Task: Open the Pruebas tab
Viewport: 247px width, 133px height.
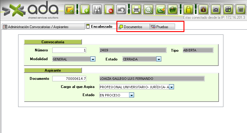Action: point(162,27)
